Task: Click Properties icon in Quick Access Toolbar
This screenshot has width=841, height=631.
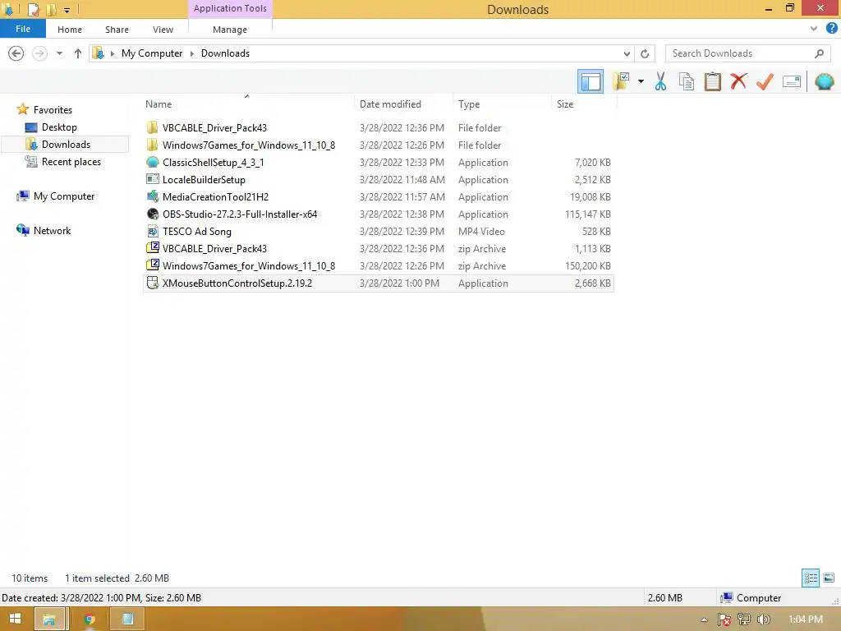Action: (34, 10)
